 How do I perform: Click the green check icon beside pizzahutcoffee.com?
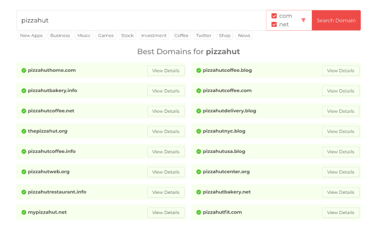[x=199, y=91]
